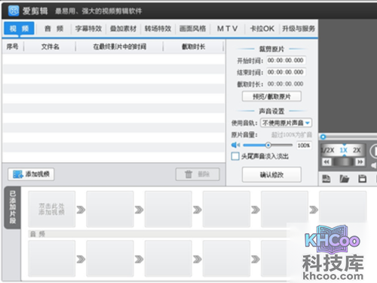Viewport: 377px width, 283px height.
Task: Open the 使用音轨 dropdown
Action: point(286,123)
